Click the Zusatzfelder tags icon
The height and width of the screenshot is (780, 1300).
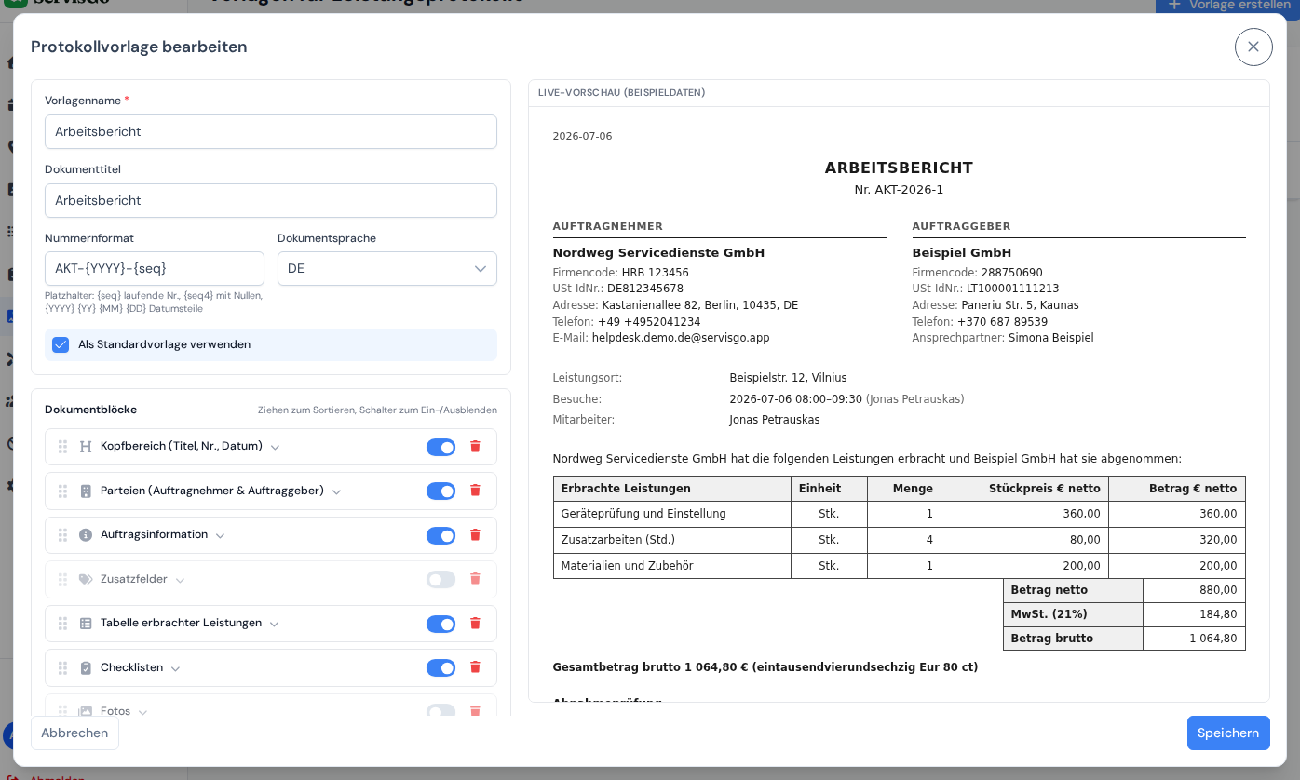click(86, 579)
